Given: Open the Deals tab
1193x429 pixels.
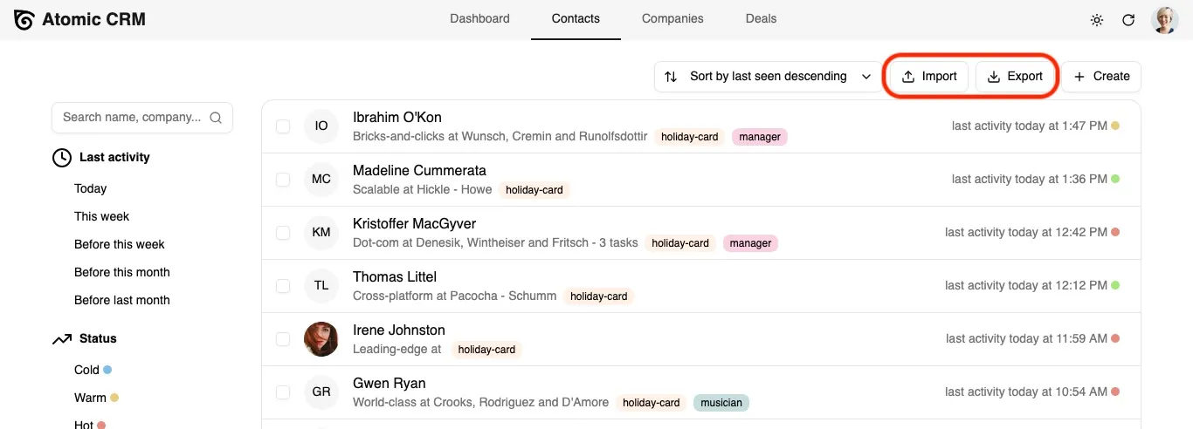Looking at the screenshot, I should coord(761,18).
